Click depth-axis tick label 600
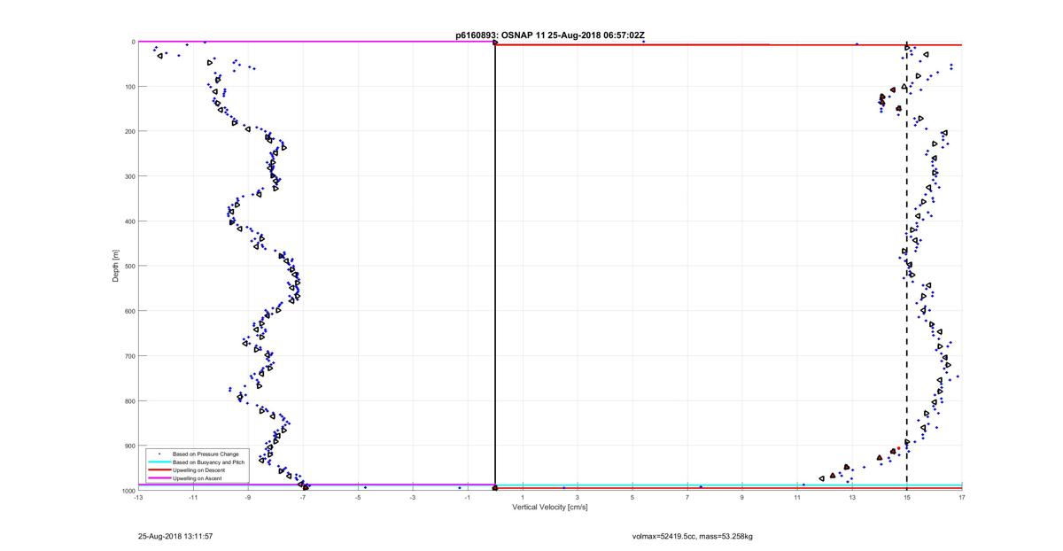The width and height of the screenshot is (1063, 551). point(129,311)
